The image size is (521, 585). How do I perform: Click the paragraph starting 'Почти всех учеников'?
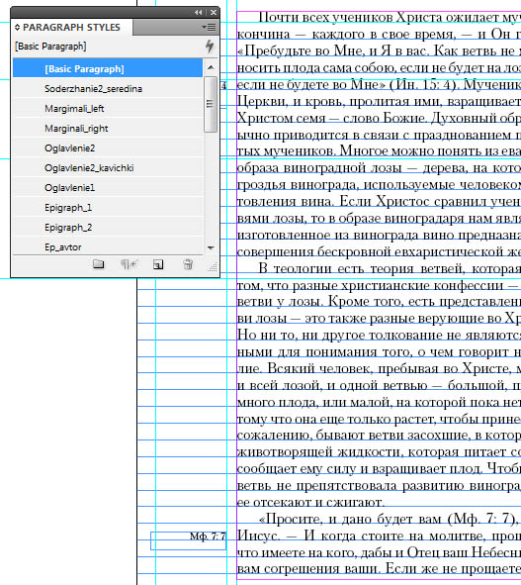click(x=379, y=135)
